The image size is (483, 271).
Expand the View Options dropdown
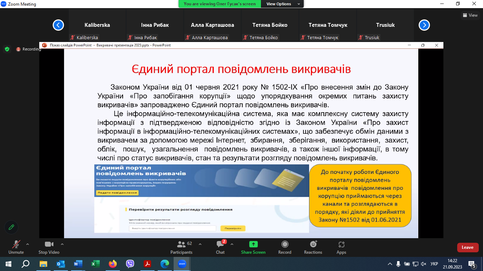(x=282, y=4)
